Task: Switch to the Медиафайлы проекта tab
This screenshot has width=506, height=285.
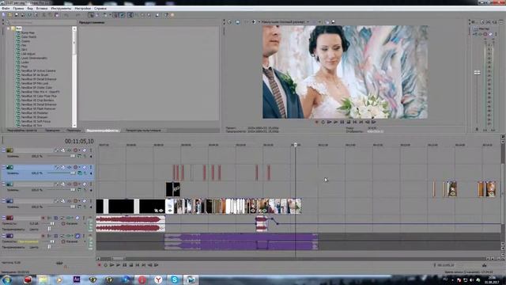Action: 22,131
